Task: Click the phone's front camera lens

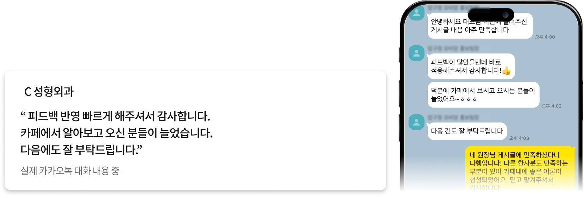Action: [506, 15]
